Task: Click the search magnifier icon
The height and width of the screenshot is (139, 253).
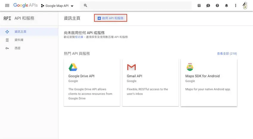Action: (x=85, y=5)
